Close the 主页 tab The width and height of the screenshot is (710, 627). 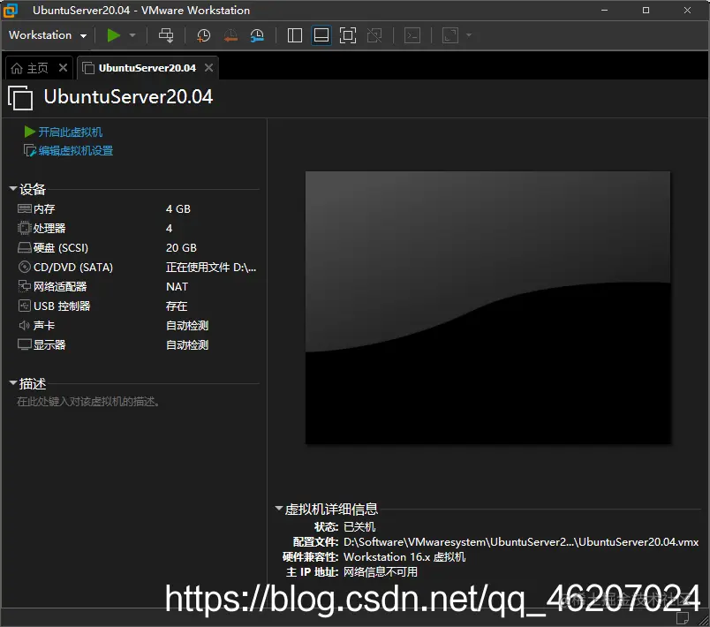point(63,68)
